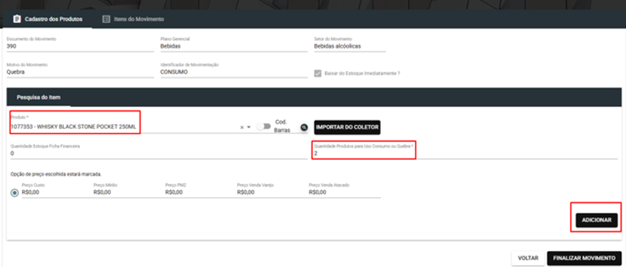626x267 pixels.
Task: Toggle the Cod. Barras switch
Action: tap(264, 127)
